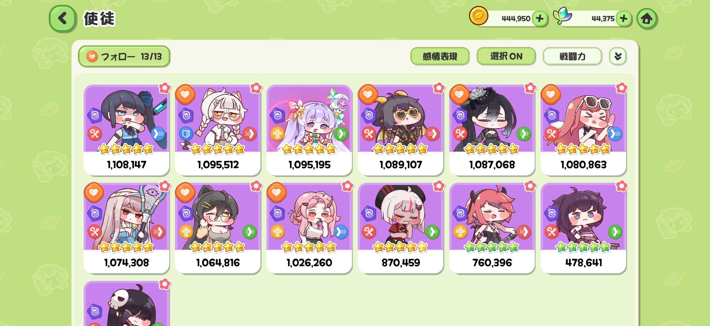Screen dimensions: 710x326
Task: Toggle the 選択 ON selection mode
Action: click(506, 56)
